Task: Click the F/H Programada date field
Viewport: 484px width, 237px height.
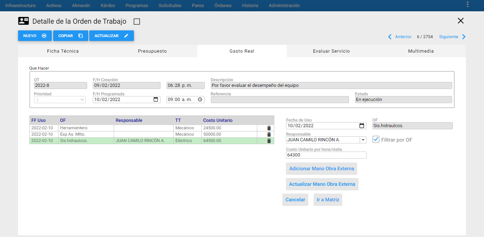Action: (x=126, y=100)
